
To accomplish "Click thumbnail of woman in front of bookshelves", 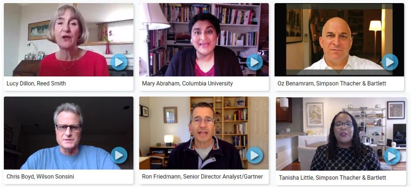I will [x=204, y=40].
